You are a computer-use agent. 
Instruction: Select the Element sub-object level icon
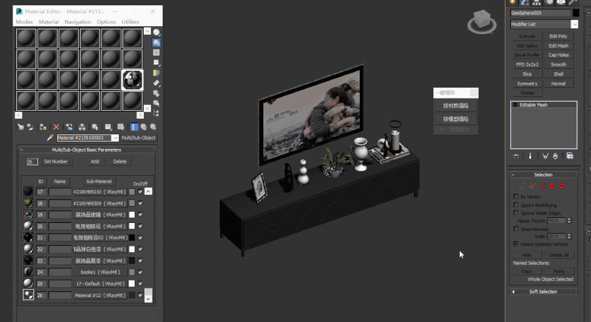pyautogui.click(x=562, y=186)
